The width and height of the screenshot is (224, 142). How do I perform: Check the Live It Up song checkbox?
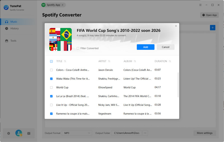[51, 105]
